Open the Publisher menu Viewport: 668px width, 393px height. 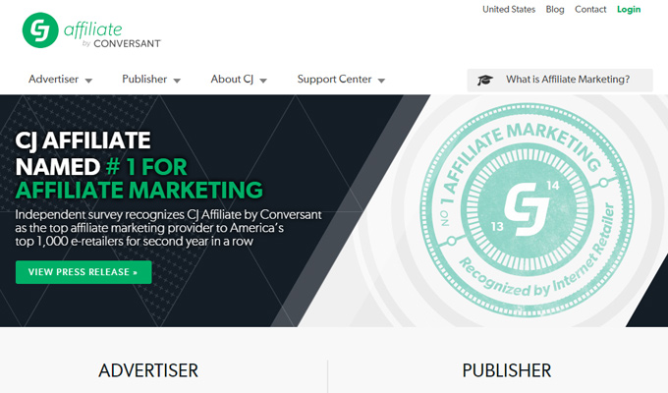coord(144,80)
